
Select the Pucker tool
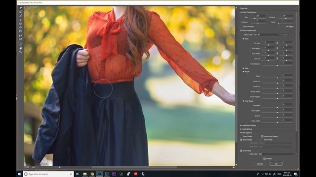(20, 24)
